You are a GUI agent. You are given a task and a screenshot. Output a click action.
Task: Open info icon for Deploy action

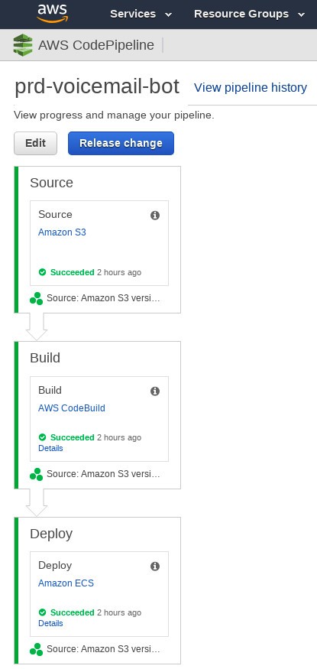tap(155, 567)
